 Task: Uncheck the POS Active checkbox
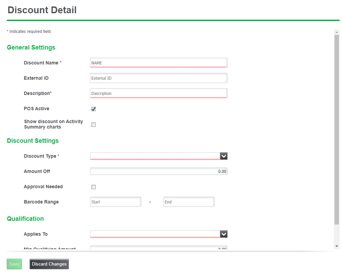[x=94, y=109]
